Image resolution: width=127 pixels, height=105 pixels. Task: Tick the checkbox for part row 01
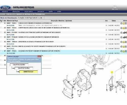click(x=1, y=23)
